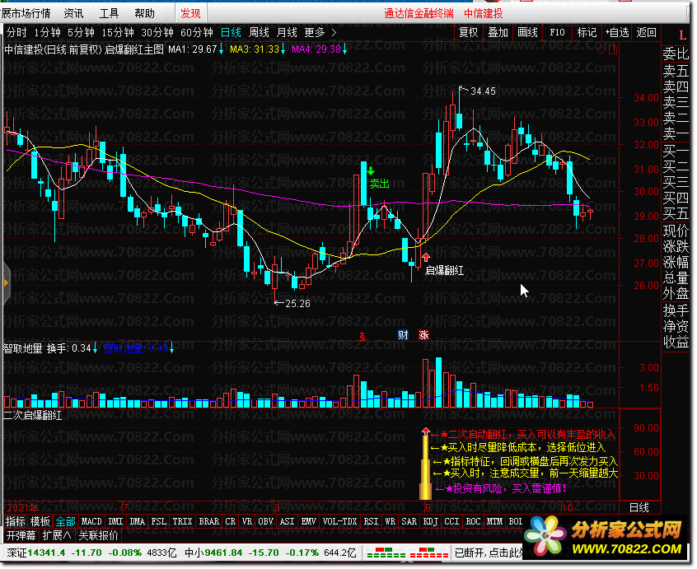Select the 1分钟 period
Screen dimensions: 697x569
click(47, 32)
